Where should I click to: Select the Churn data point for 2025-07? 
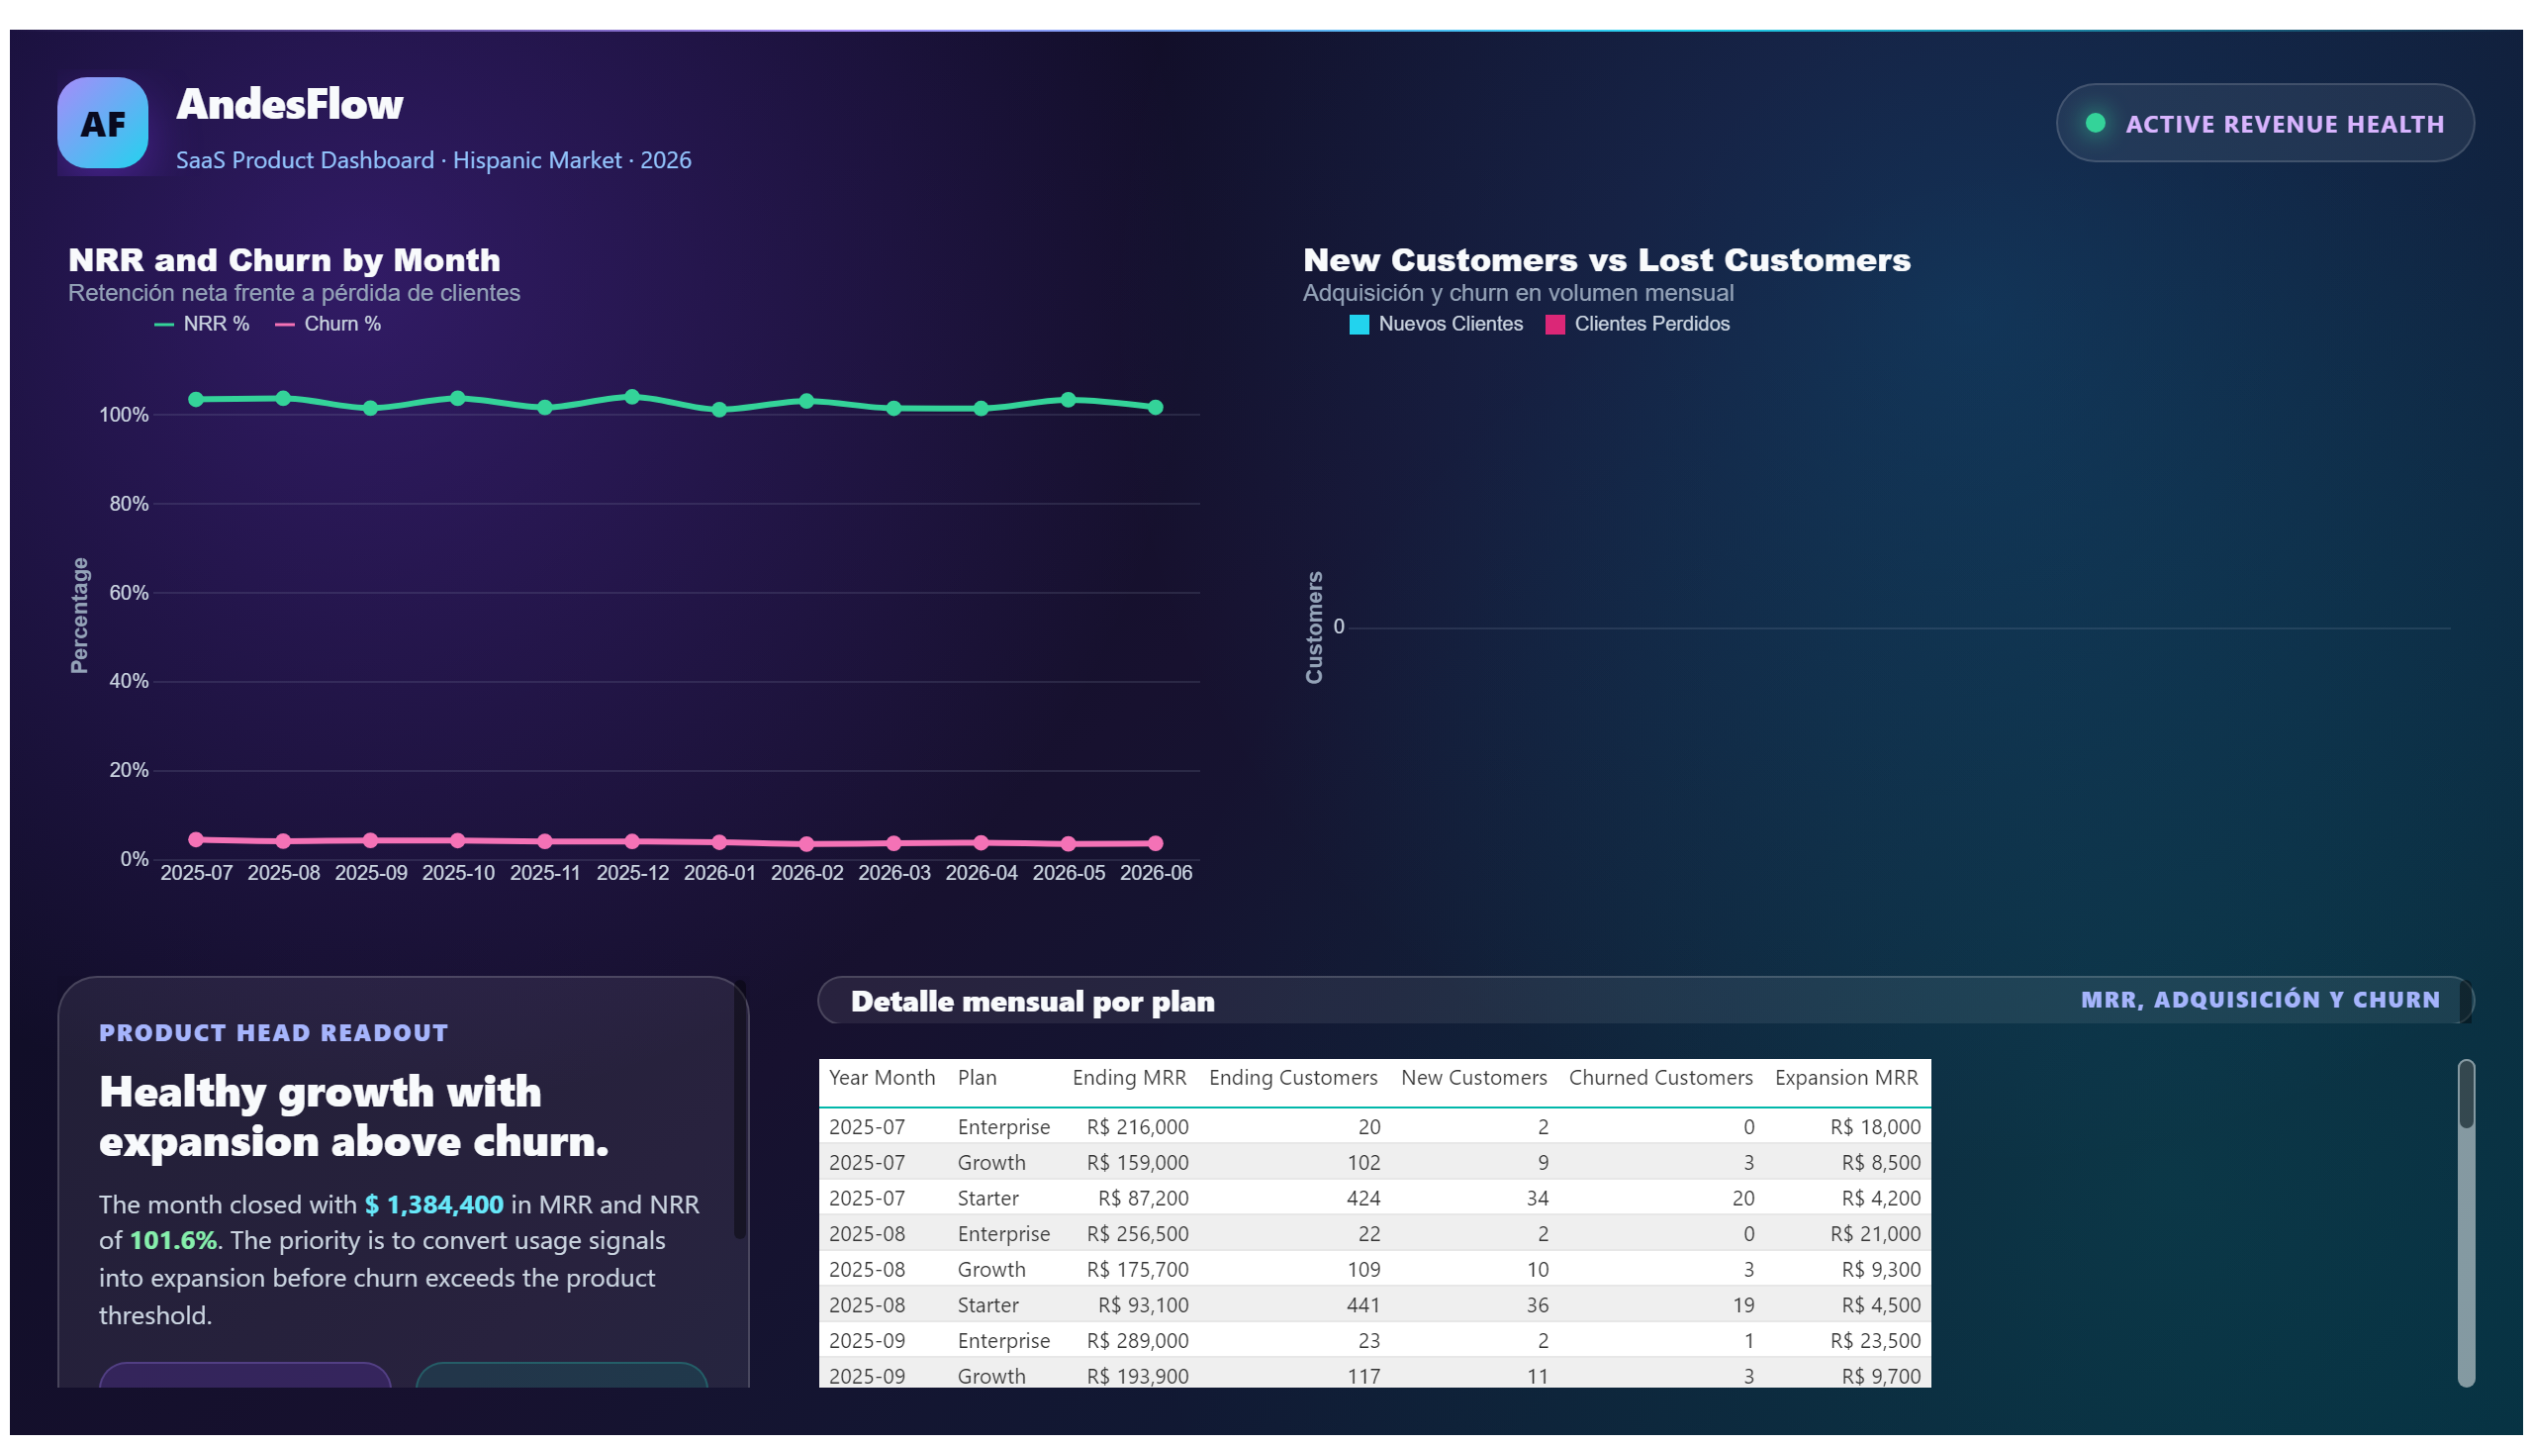[197, 838]
